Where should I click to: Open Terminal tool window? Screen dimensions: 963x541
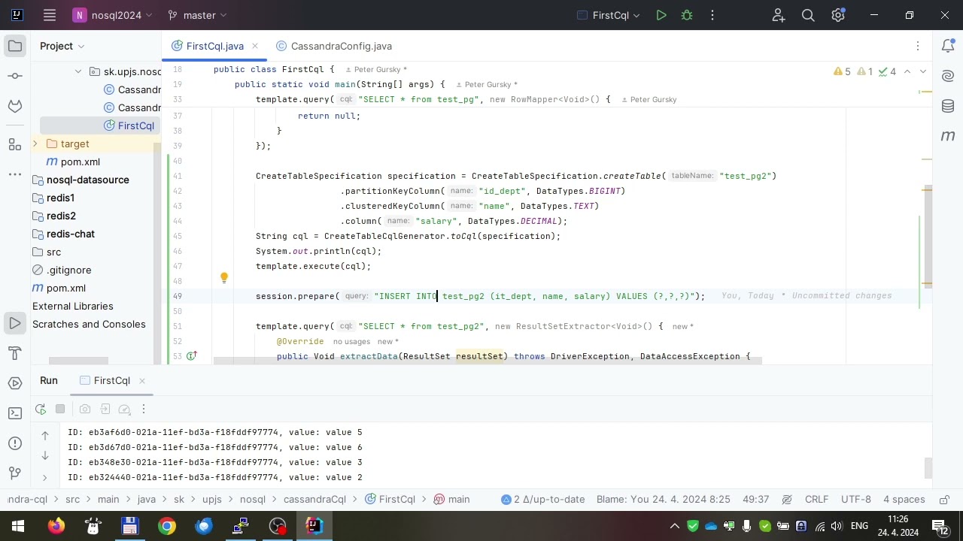tap(15, 413)
